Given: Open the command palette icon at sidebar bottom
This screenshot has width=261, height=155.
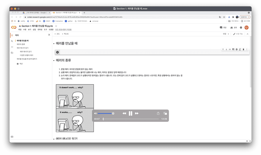Looking at the screenshot, I should tap(12, 137).
